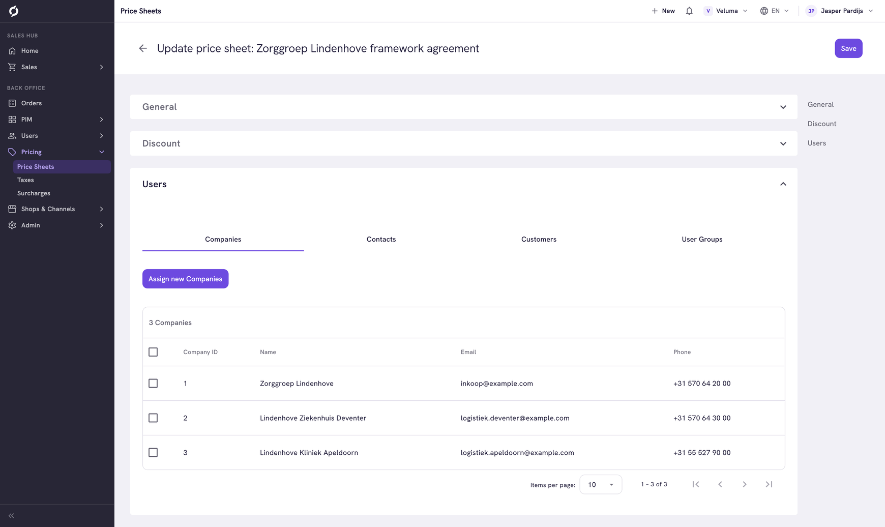This screenshot has height=527, width=885.
Task: Click email inkoop@example.com cell
Action: (496, 384)
